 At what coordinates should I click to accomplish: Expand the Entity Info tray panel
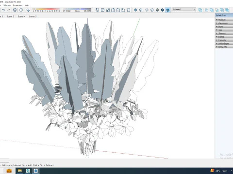click(x=224, y=47)
